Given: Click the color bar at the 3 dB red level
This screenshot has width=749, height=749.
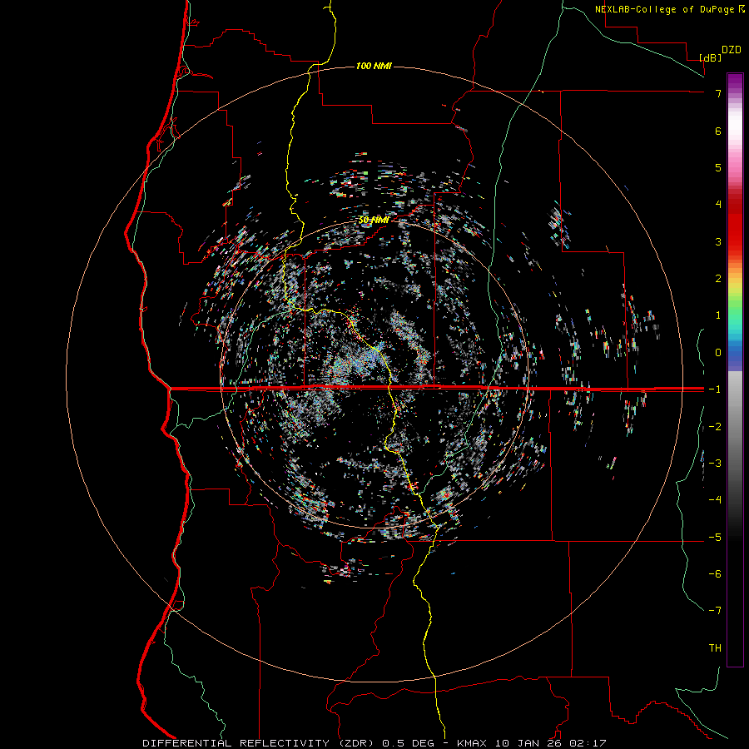Looking at the screenshot, I should pos(735,241).
